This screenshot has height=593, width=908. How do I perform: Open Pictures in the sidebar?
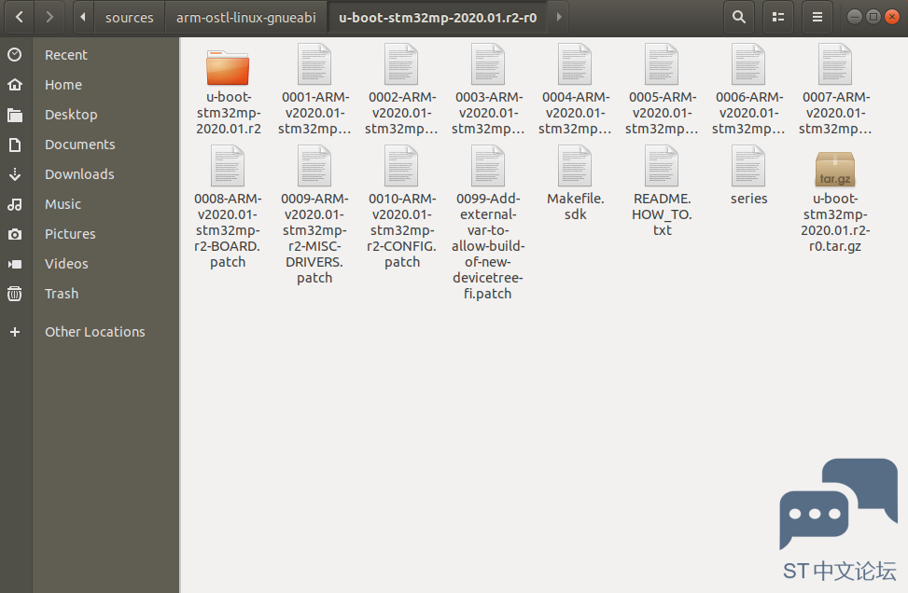[x=70, y=234]
